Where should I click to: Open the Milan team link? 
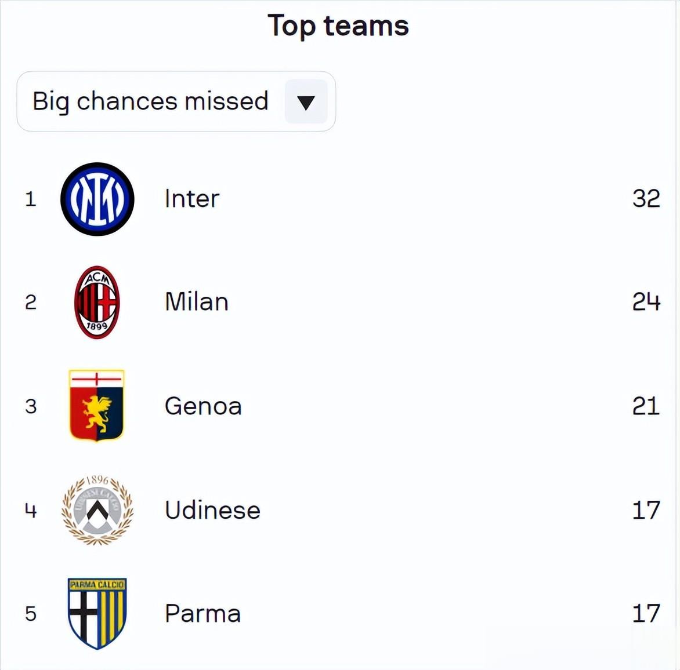(196, 302)
